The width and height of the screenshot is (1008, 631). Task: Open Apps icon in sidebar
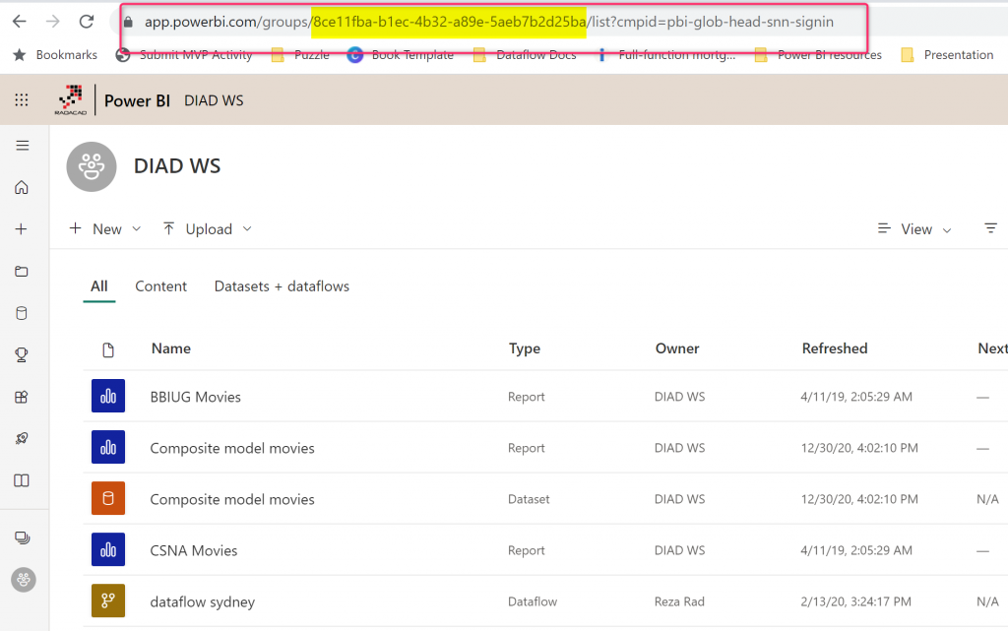point(22,398)
